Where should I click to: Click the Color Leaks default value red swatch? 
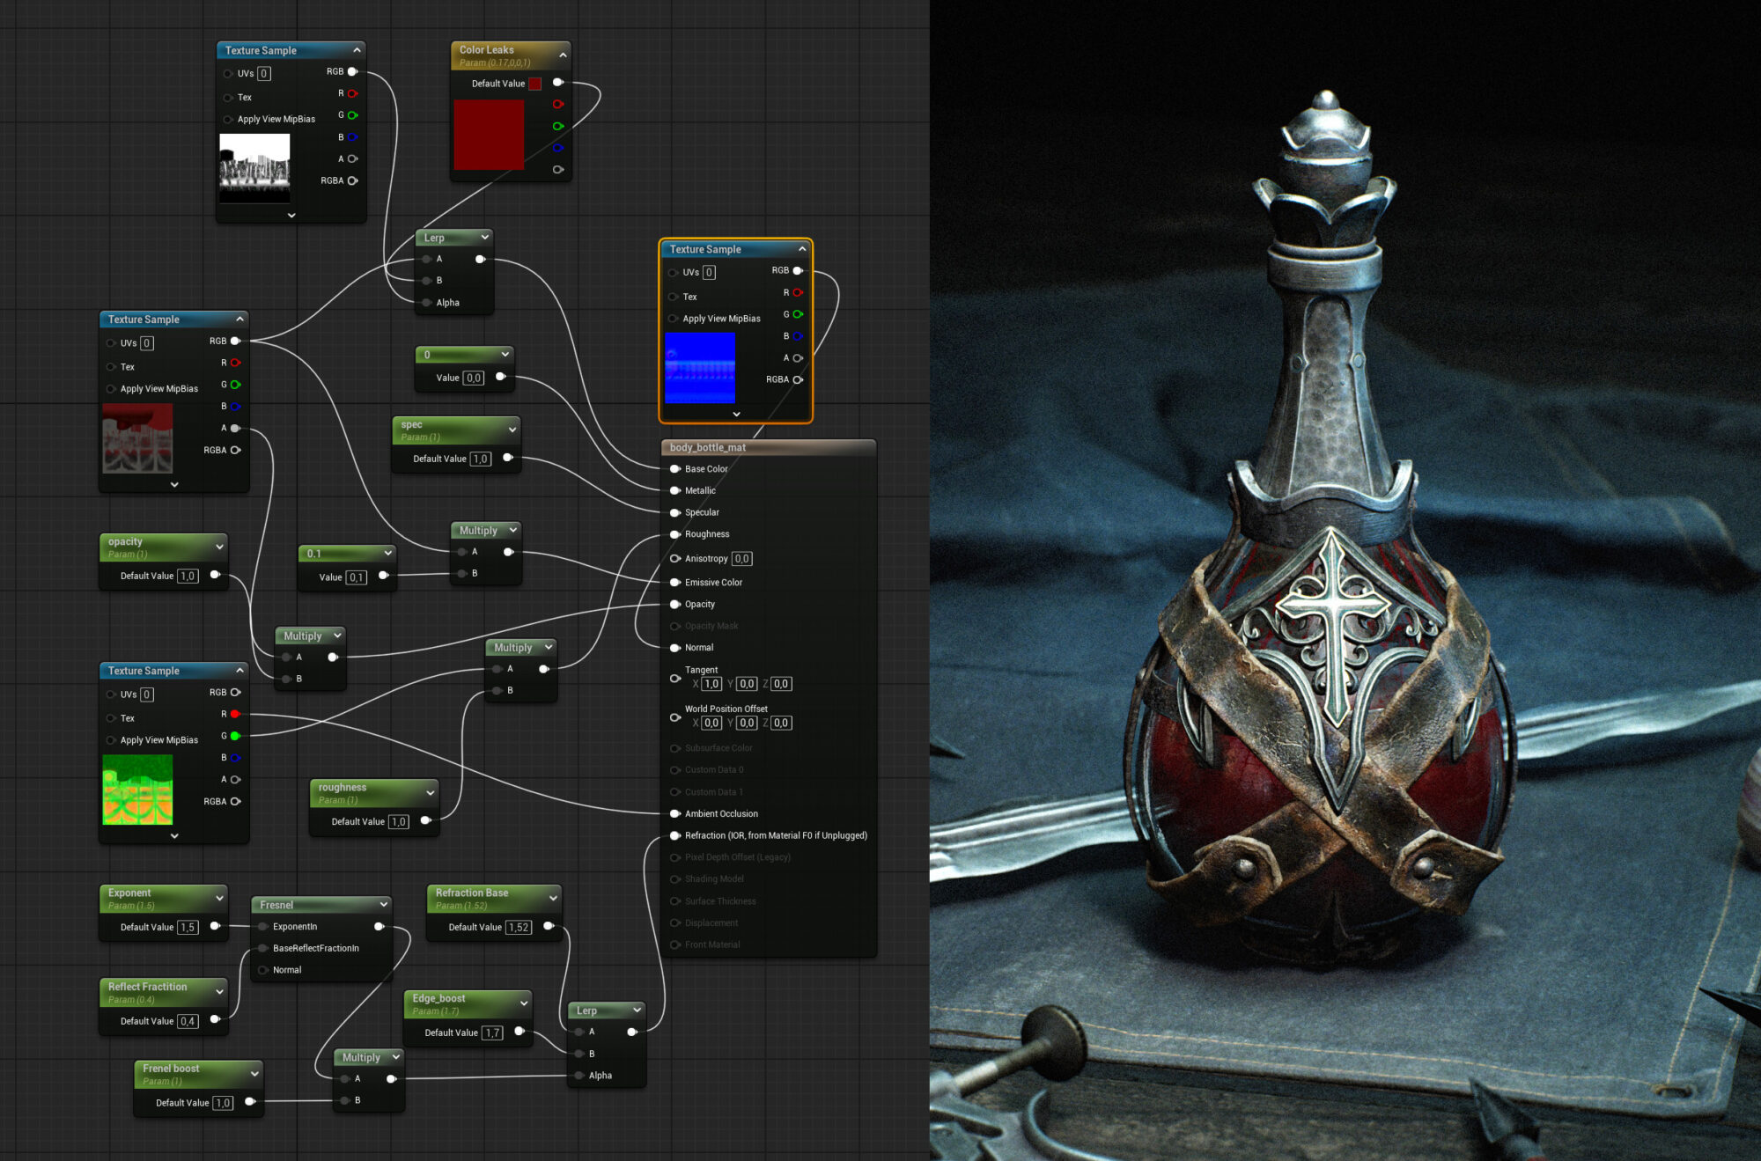(x=534, y=84)
